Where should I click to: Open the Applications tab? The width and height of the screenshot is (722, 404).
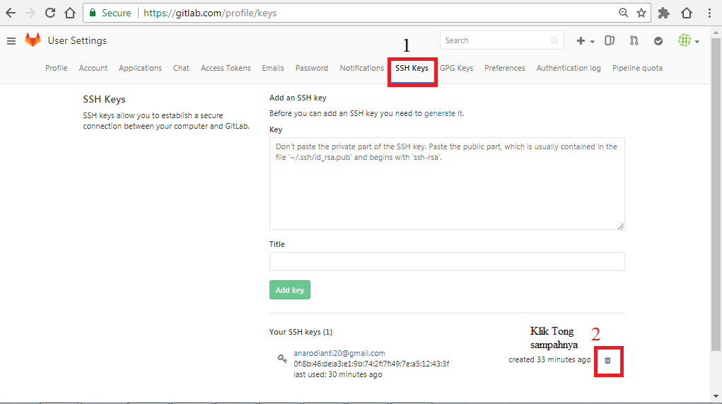(x=140, y=68)
